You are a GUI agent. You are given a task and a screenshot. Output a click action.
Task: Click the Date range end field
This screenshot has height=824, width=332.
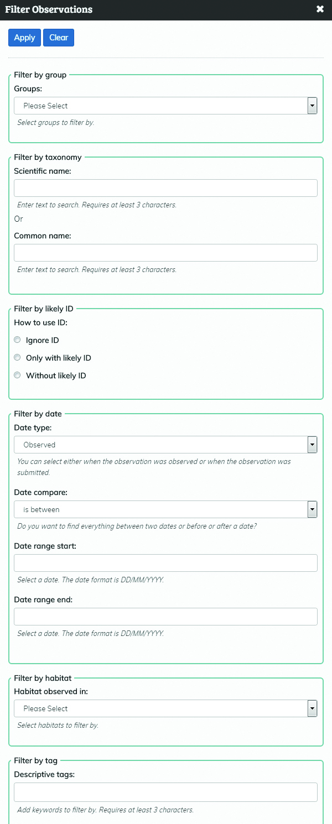point(165,616)
